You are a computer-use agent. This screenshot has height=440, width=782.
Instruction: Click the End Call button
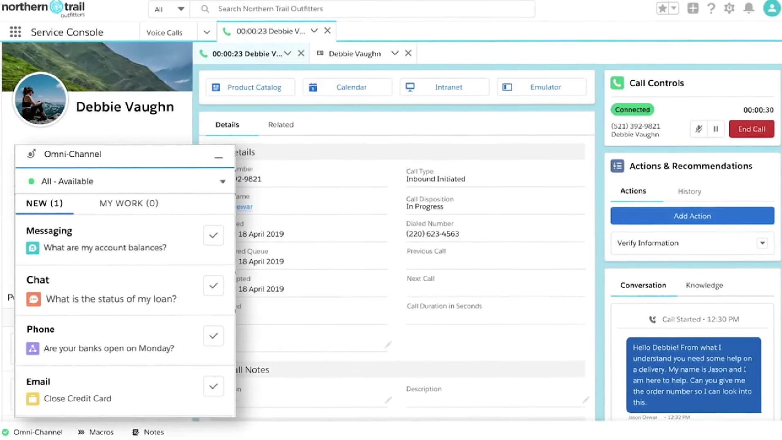pos(751,129)
